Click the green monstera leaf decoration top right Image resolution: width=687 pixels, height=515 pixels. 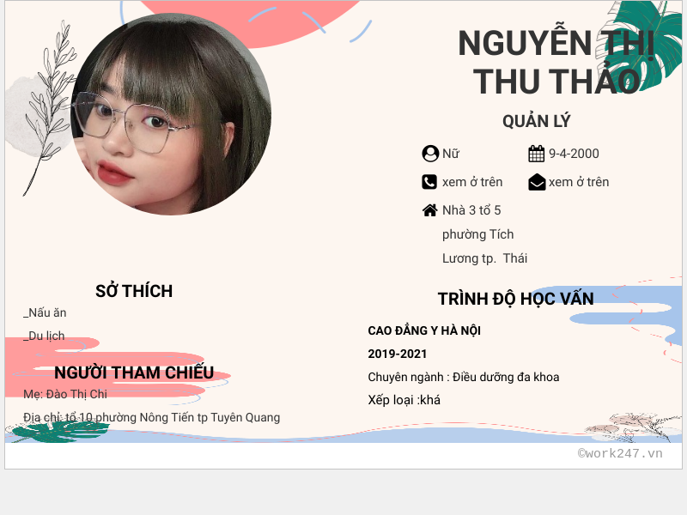point(644,44)
